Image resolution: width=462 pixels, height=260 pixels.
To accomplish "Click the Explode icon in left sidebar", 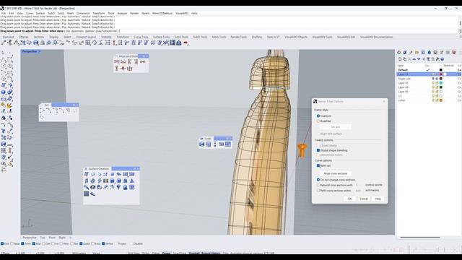I will click(x=10, y=105).
